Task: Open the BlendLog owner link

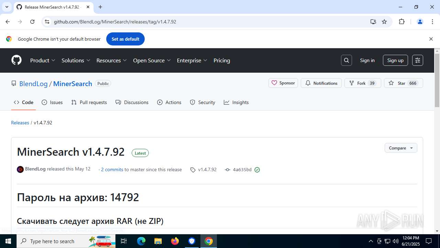Action: click(33, 84)
